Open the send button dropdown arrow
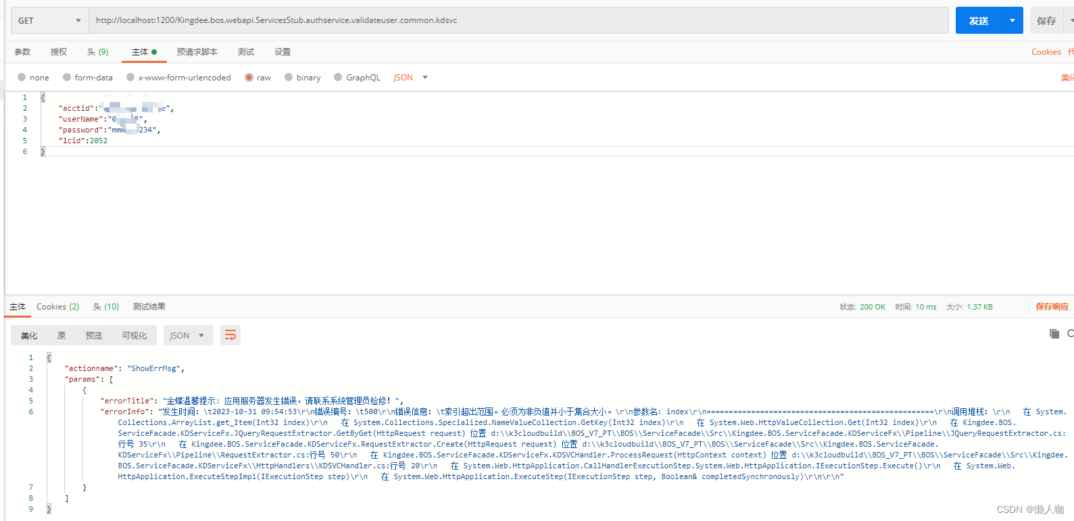 point(1012,20)
